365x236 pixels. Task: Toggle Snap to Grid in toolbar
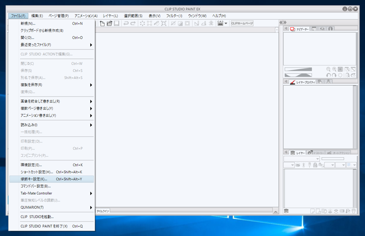[x=211, y=23]
